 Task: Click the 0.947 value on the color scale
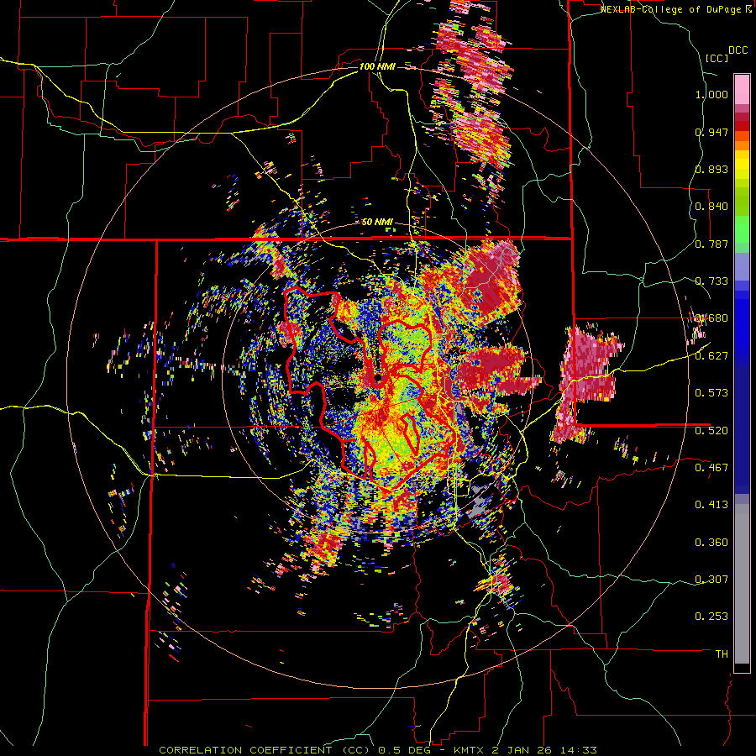[711, 132]
